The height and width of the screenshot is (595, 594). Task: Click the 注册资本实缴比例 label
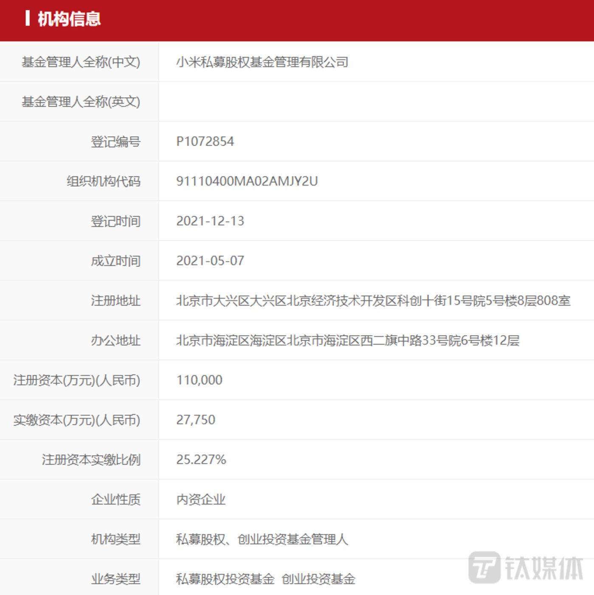[91, 460]
